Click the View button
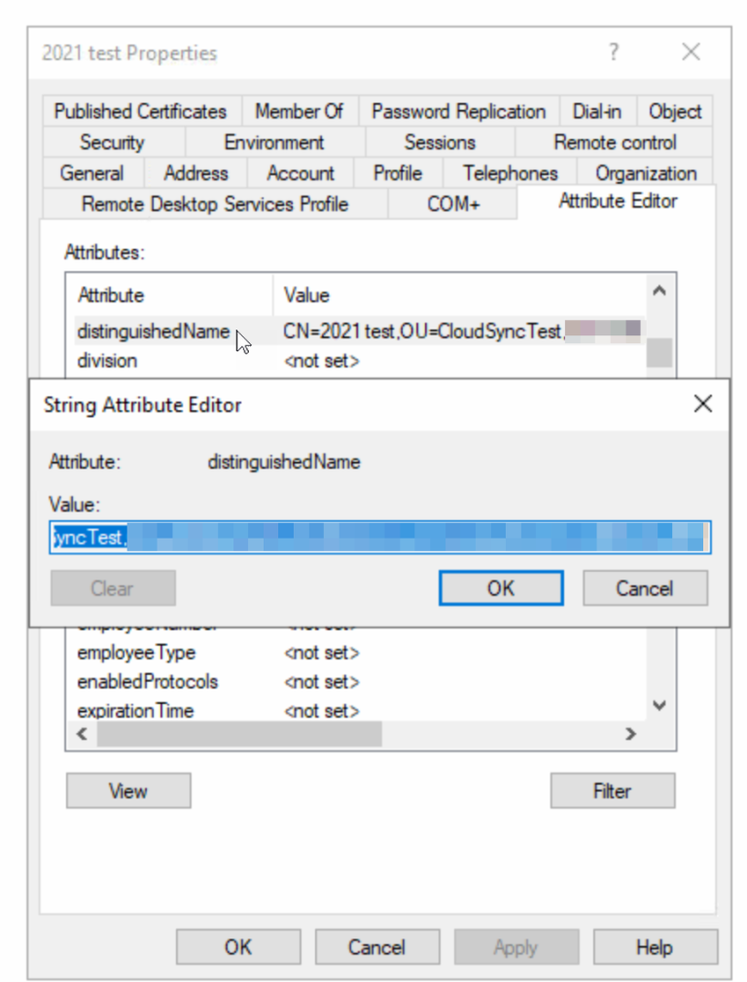The width and height of the screenshot is (747, 982). 128,791
